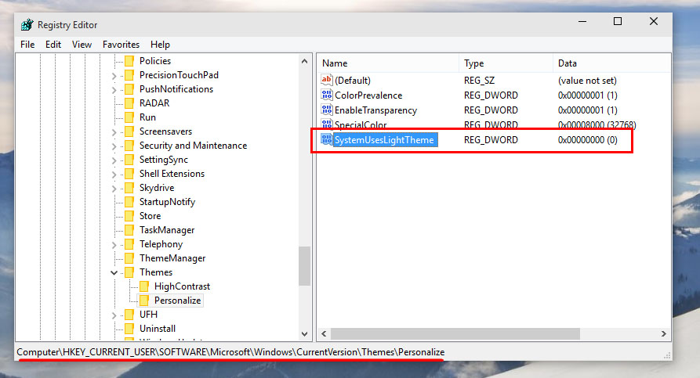This screenshot has width=700, height=378.
Task: Click the Security and Maintenance folder icon
Action: point(129,146)
